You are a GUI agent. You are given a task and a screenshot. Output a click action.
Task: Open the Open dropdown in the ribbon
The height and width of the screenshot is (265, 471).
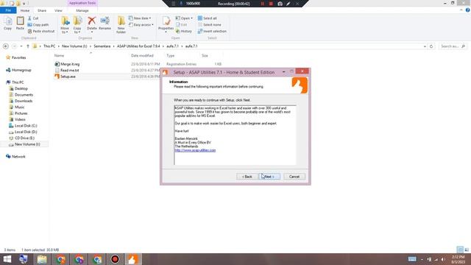pos(184,18)
